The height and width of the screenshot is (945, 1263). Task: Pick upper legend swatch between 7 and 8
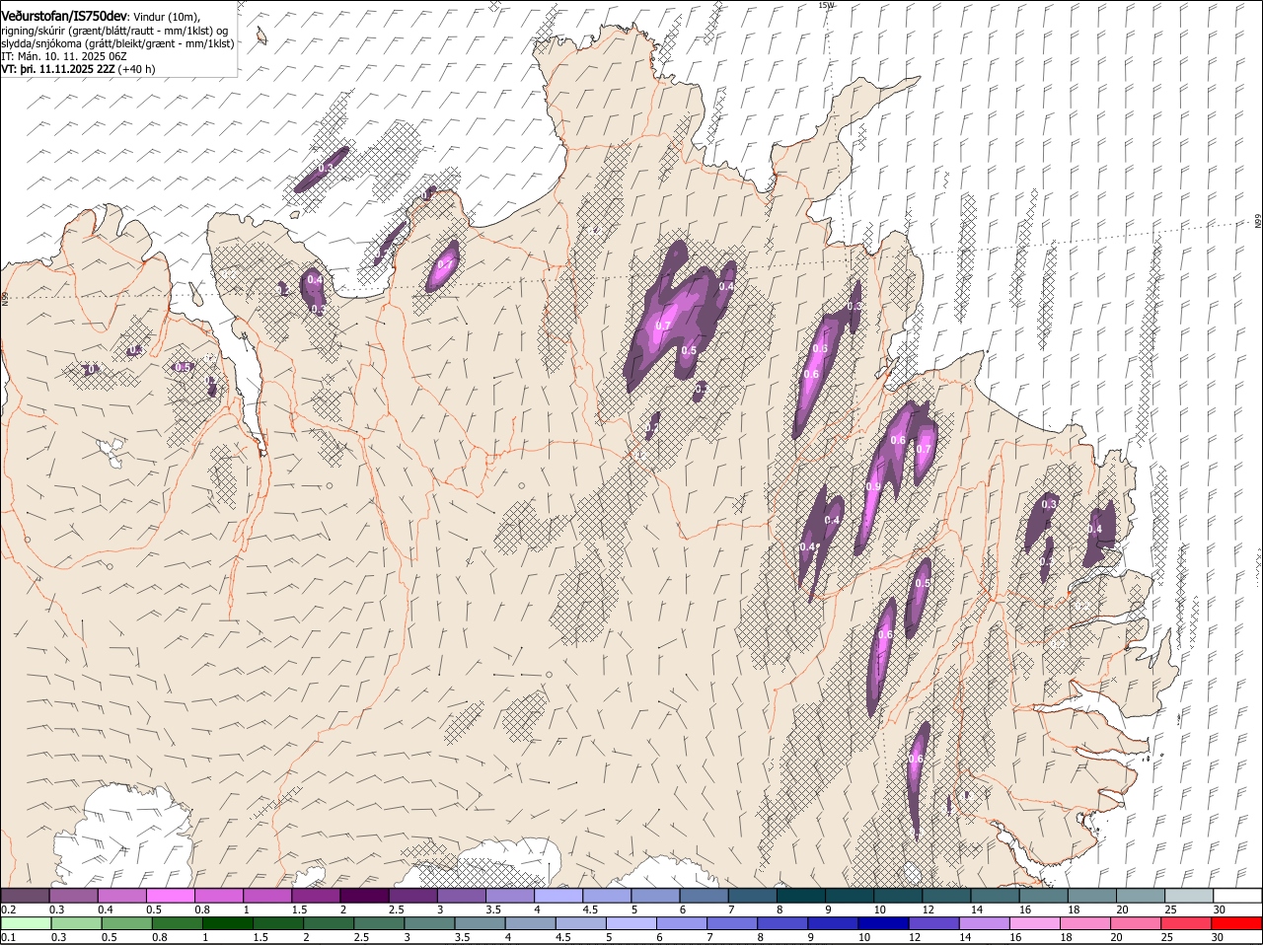[752, 896]
